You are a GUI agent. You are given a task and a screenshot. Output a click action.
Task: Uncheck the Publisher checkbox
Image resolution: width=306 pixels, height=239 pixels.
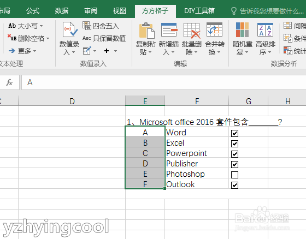234,164
